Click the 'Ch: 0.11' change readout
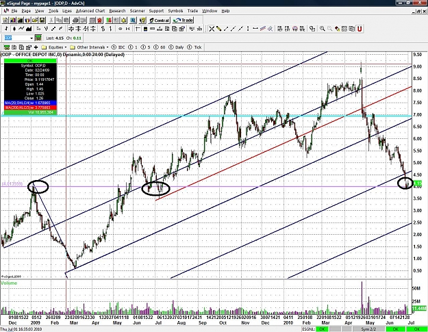The width and height of the screenshot is (428, 332). coord(74,38)
